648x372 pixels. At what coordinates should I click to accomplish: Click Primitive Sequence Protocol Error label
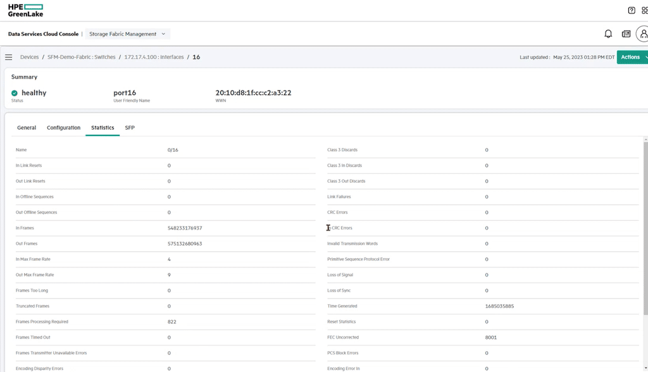coord(358,259)
